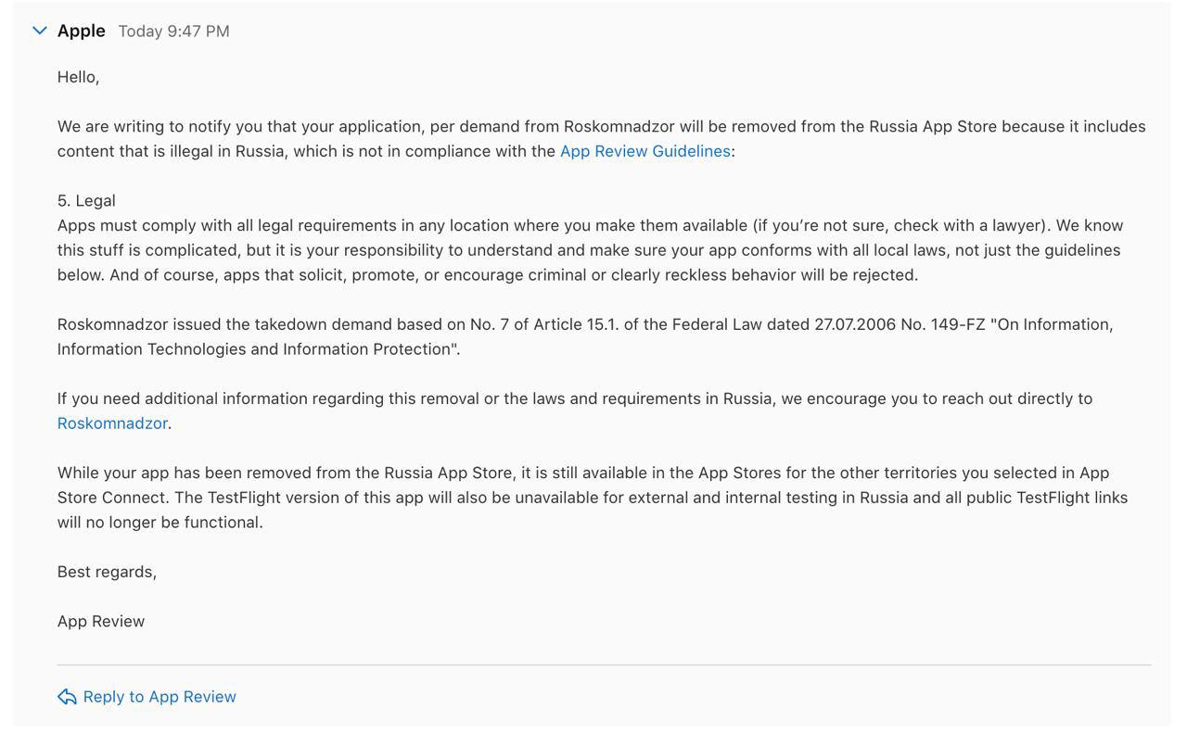Visit the Roskomnadzor link in the message
Viewport: 1187px width, 745px height.
click(x=111, y=423)
